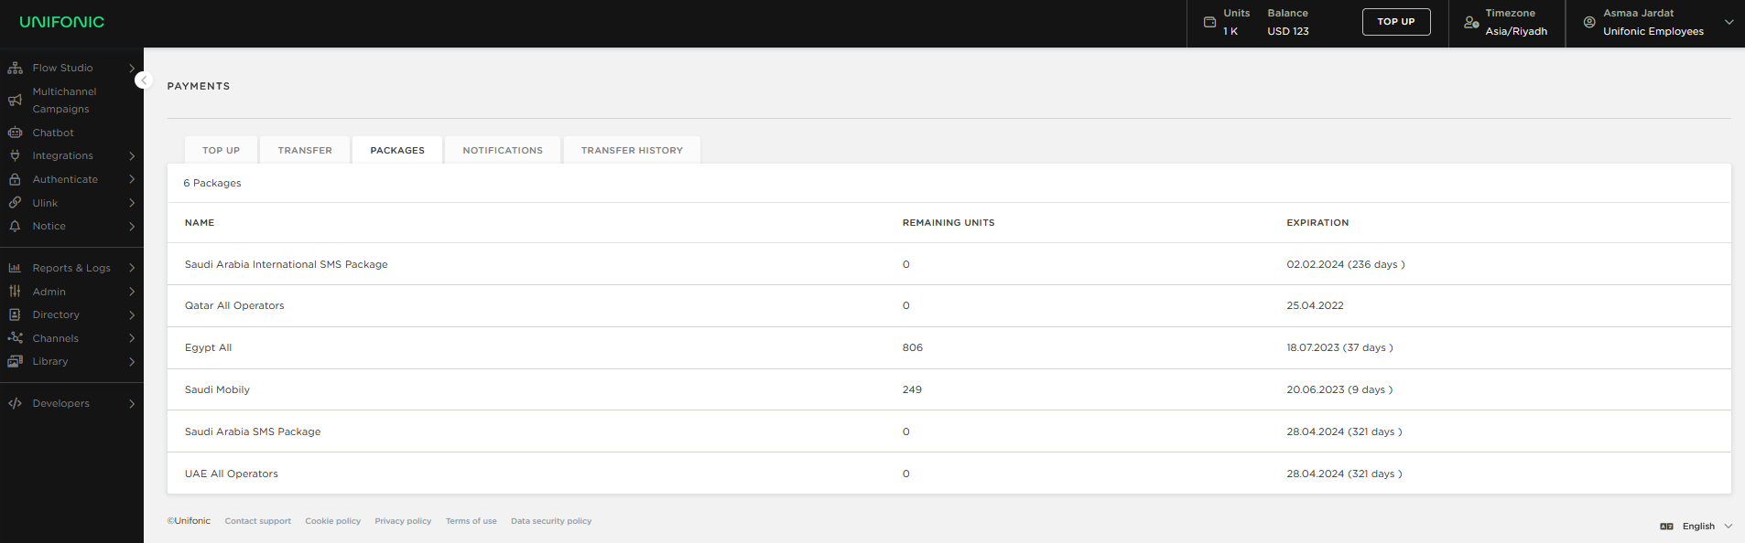1745x543 pixels.
Task: Expand the Ulink submenu chevron
Action: [132, 203]
